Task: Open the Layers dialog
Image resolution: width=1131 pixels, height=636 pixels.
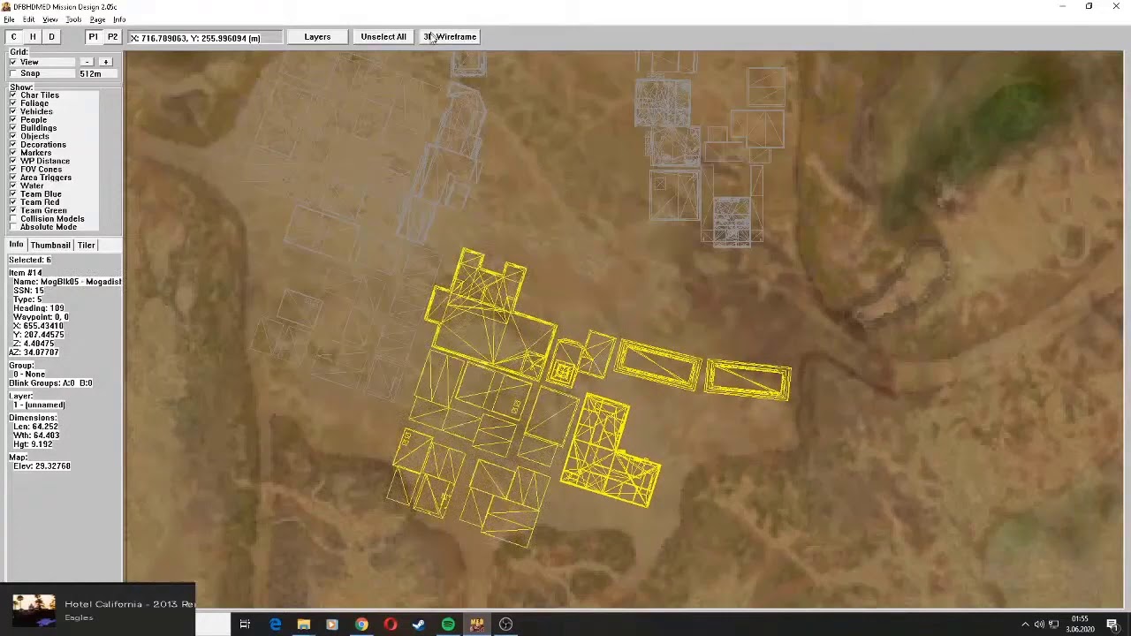Action: pos(317,37)
